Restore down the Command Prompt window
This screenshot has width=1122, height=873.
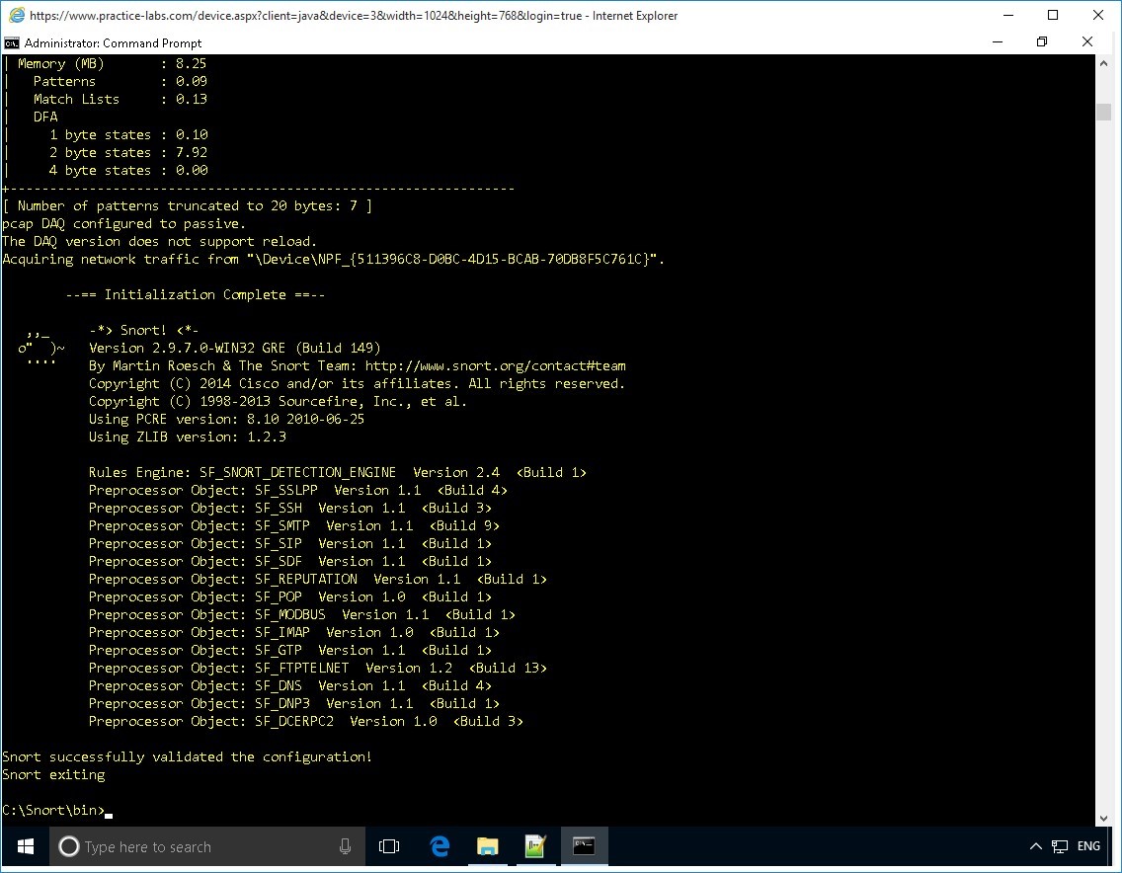coord(1041,42)
